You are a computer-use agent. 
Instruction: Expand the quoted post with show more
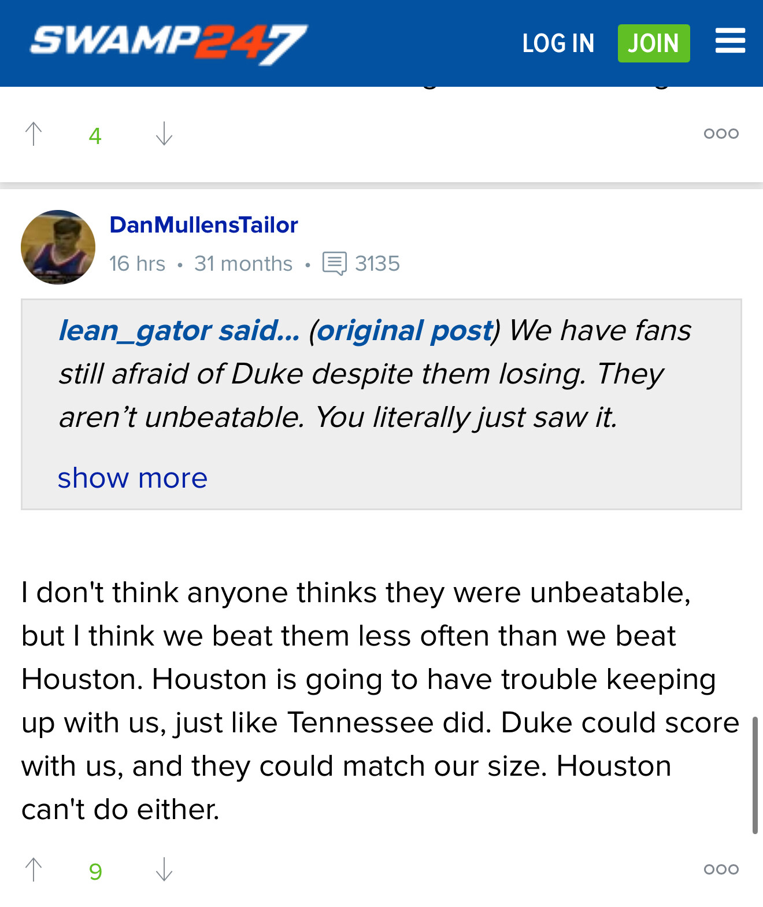coord(132,478)
